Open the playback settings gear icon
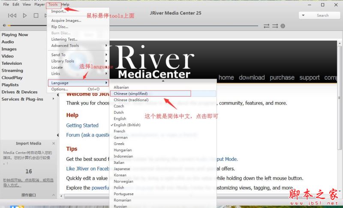This screenshot has width=343, height=208. coord(283,26)
